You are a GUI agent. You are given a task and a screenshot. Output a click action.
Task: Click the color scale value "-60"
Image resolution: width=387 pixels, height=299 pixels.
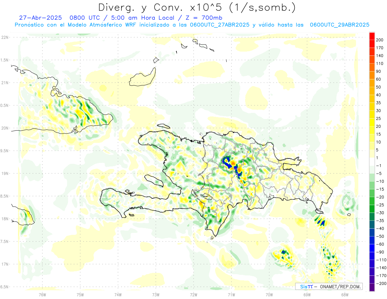(380, 244)
